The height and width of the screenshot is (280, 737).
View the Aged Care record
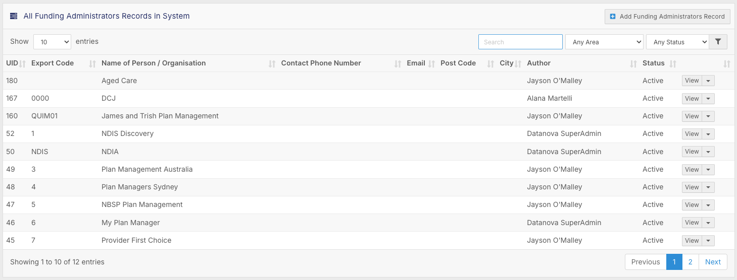(x=692, y=81)
